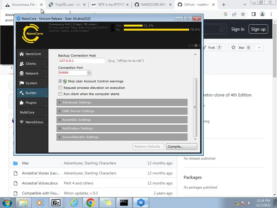
Task: Open the command prompt taskbar icon
Action: click(x=124, y=203)
